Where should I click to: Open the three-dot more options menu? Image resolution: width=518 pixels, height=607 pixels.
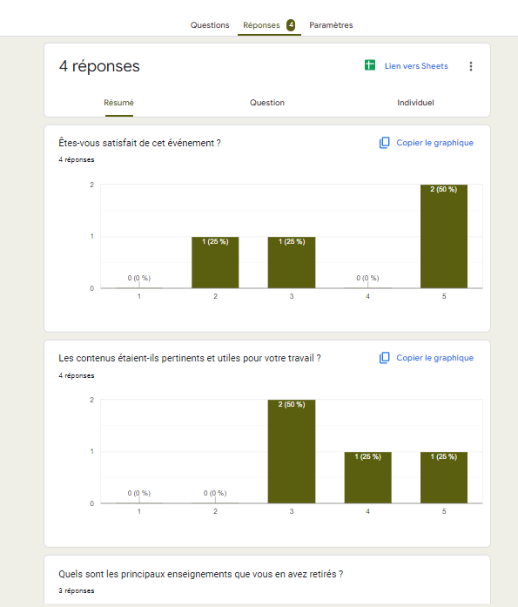point(471,66)
